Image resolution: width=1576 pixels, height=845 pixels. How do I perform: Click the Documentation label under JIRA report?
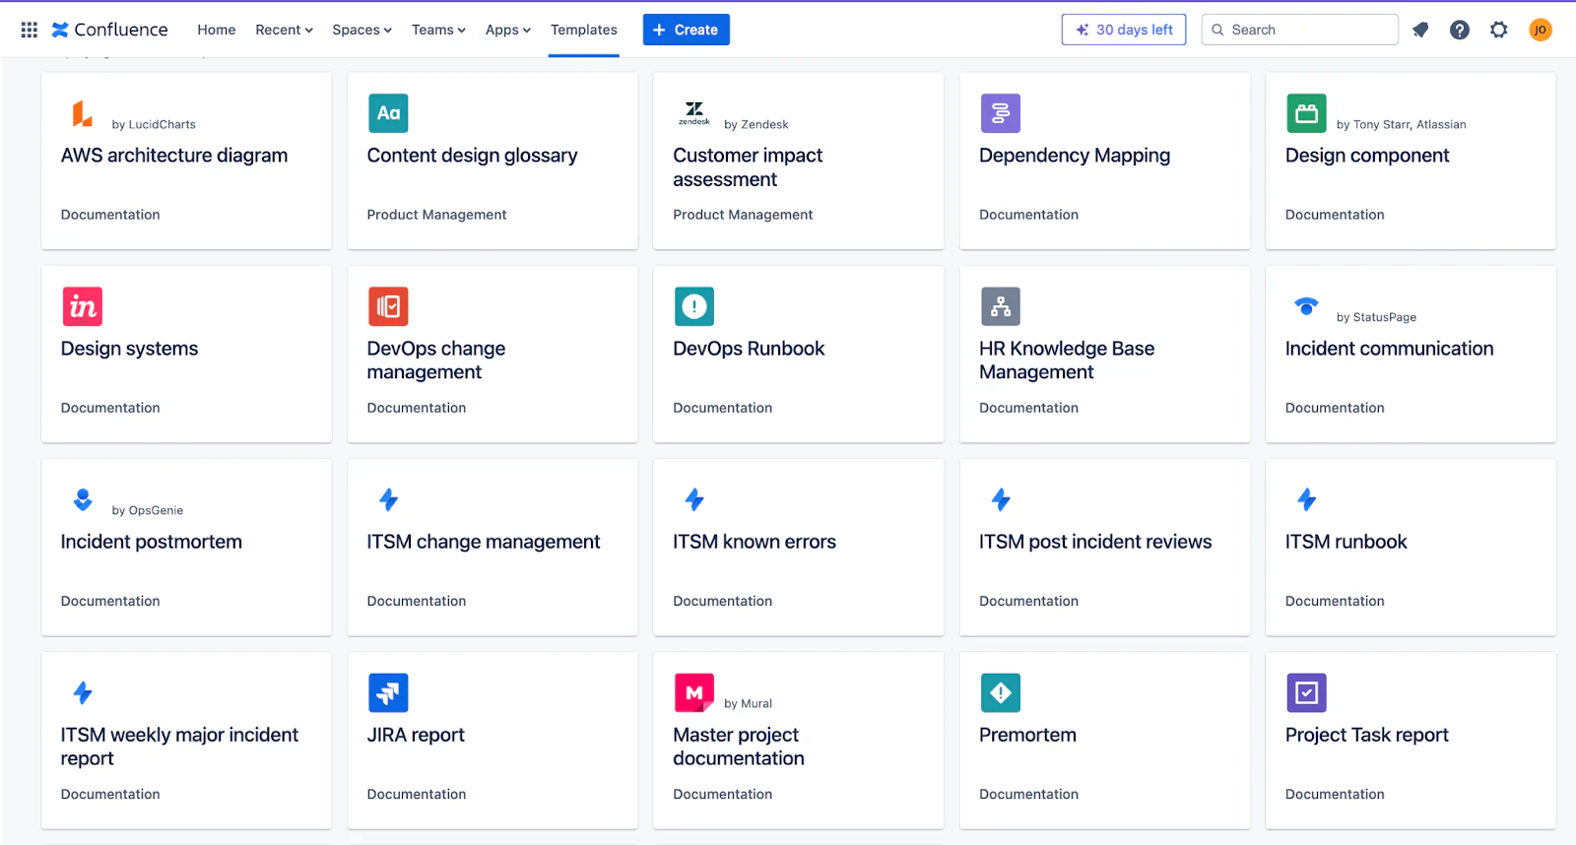(416, 794)
